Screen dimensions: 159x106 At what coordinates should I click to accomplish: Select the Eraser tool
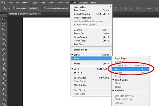tap(4, 69)
